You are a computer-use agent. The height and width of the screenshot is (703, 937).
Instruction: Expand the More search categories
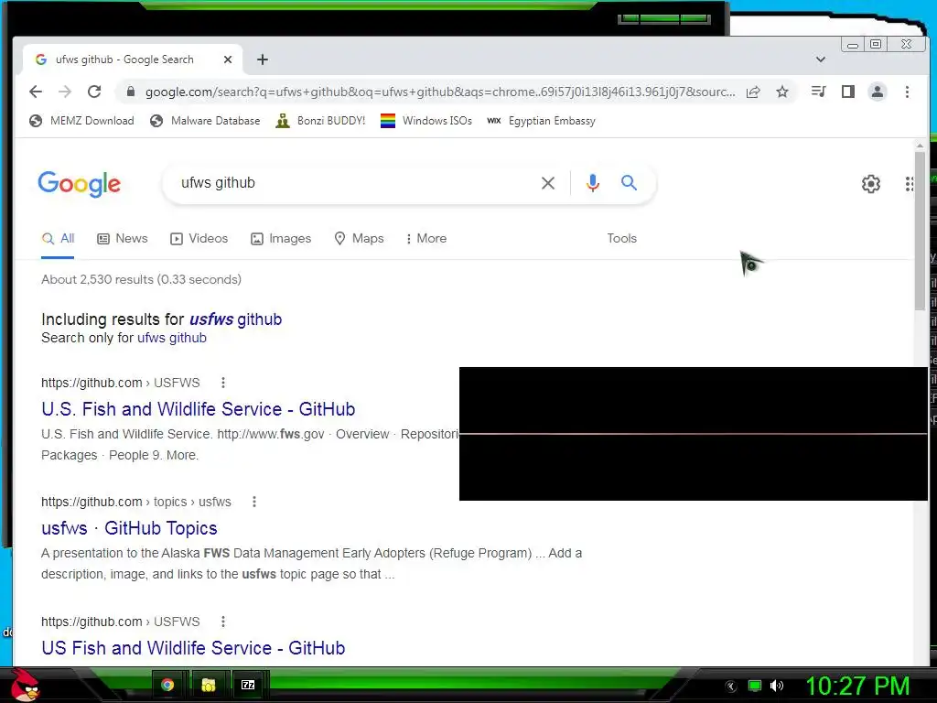point(426,239)
